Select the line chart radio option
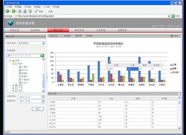 (x=84, y=36)
